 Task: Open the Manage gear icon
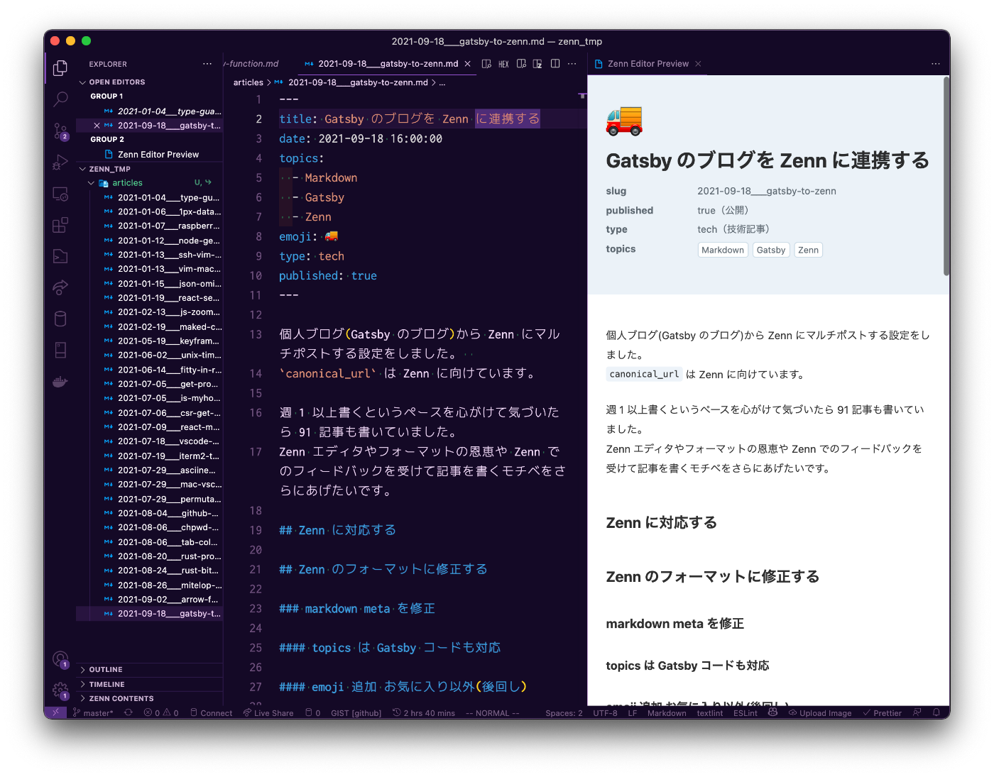pyautogui.click(x=60, y=690)
